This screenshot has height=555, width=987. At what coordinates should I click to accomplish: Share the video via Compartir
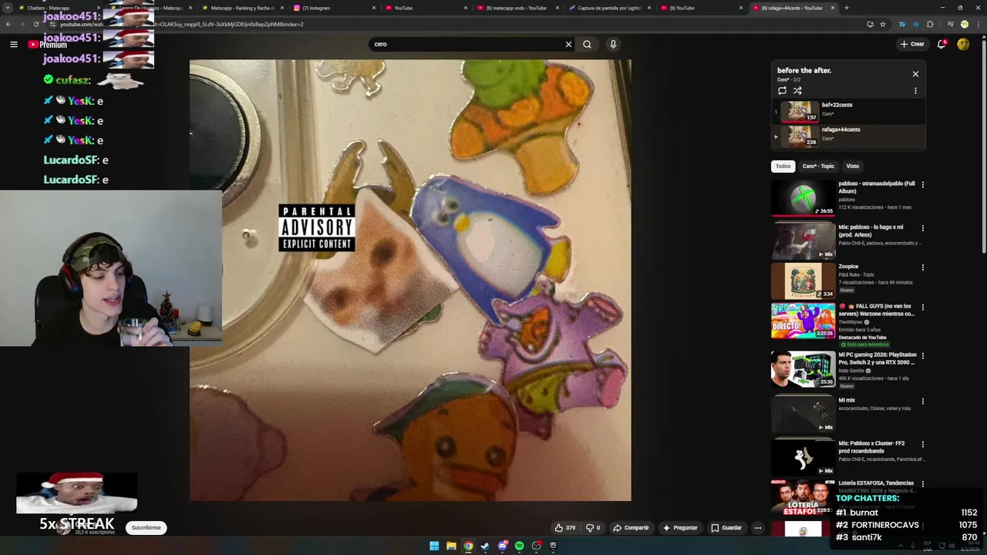(631, 528)
